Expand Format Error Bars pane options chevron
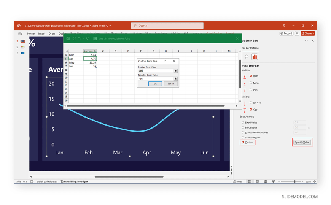 click(x=306, y=41)
